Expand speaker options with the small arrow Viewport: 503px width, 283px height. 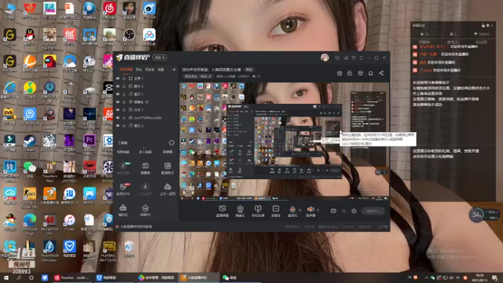point(318,210)
